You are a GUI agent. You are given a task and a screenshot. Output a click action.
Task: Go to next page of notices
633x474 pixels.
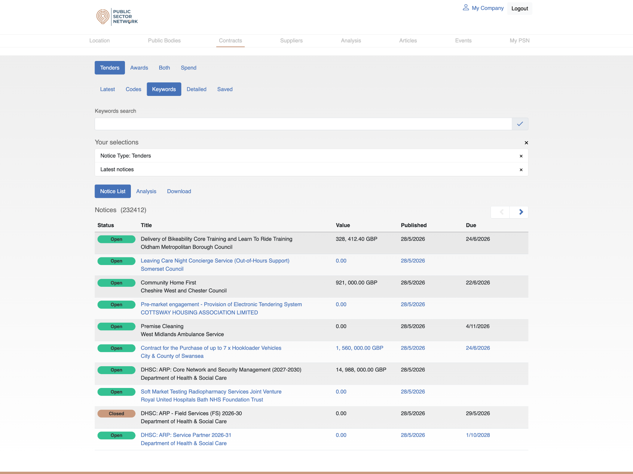pyautogui.click(x=519, y=212)
